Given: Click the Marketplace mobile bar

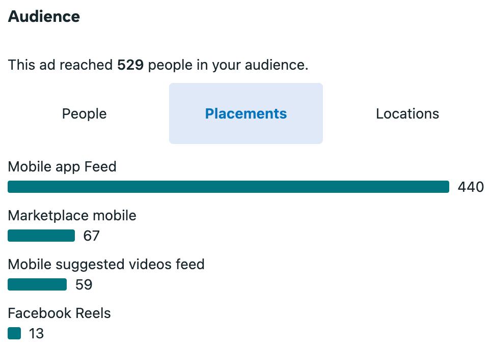Looking at the screenshot, I should (x=41, y=236).
